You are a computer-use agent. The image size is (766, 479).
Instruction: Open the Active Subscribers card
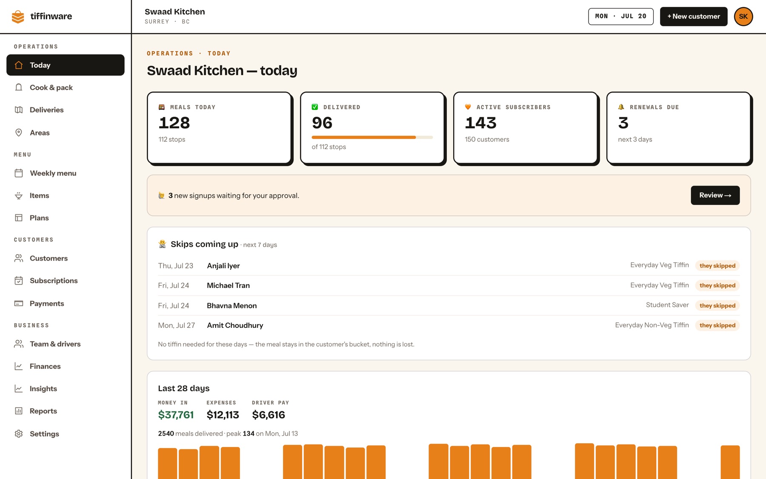[x=526, y=128]
